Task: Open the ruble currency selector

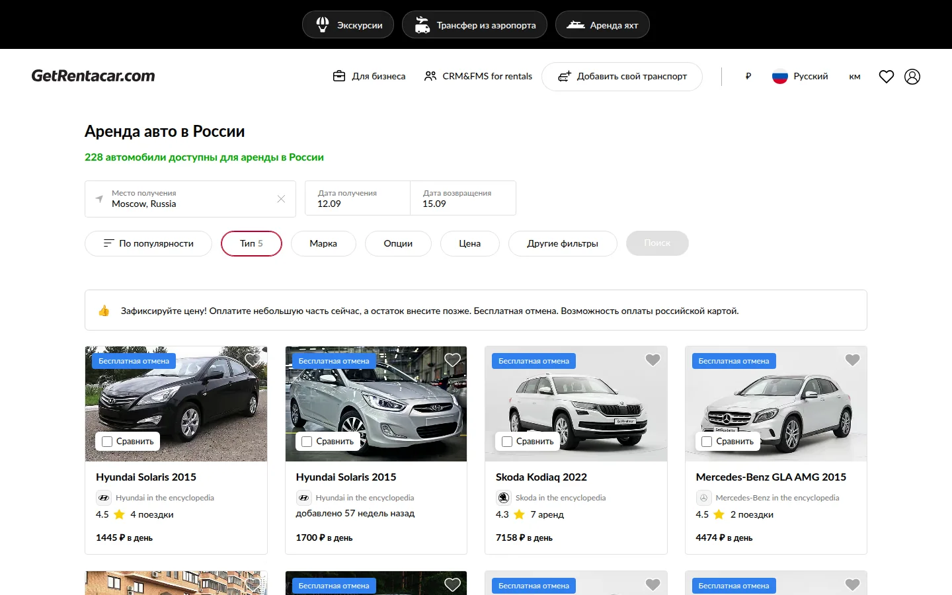Action: [x=748, y=77]
